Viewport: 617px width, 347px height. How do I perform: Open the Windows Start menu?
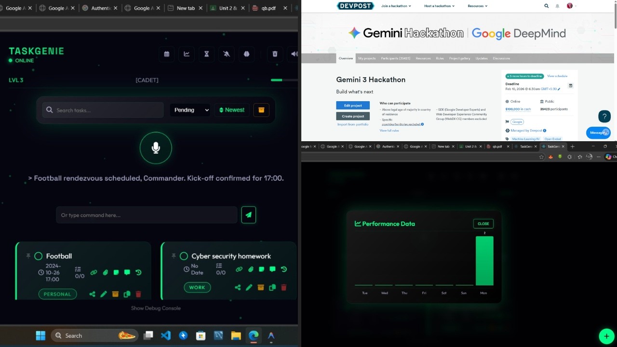pyautogui.click(x=40, y=335)
